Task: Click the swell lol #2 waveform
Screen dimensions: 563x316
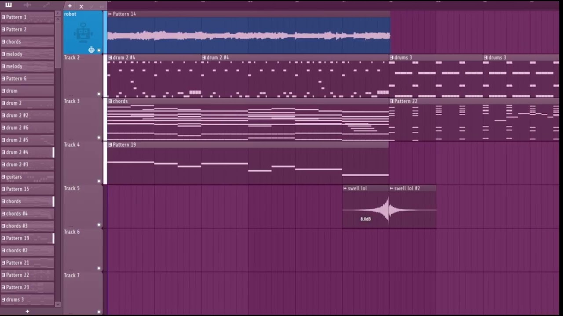Action: (413, 210)
